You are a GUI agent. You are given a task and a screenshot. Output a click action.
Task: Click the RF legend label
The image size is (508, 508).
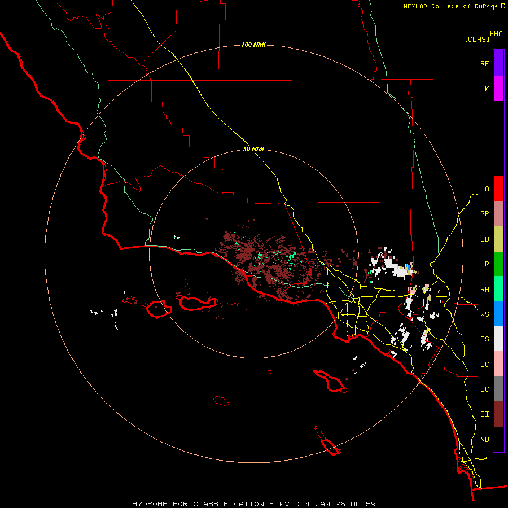coord(484,63)
